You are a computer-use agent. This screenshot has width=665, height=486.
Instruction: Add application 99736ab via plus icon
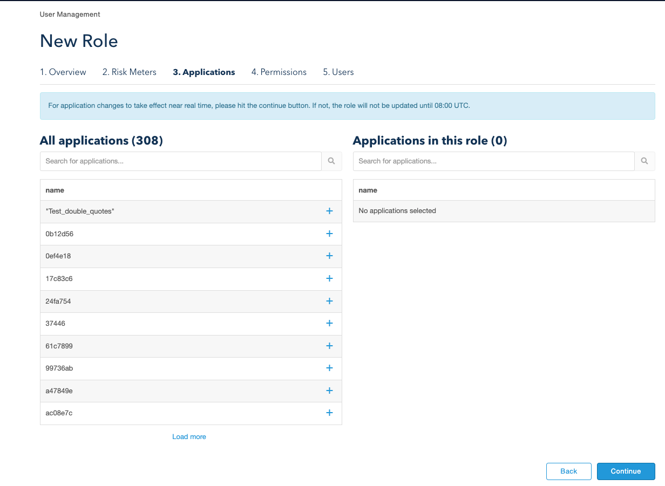click(x=329, y=368)
